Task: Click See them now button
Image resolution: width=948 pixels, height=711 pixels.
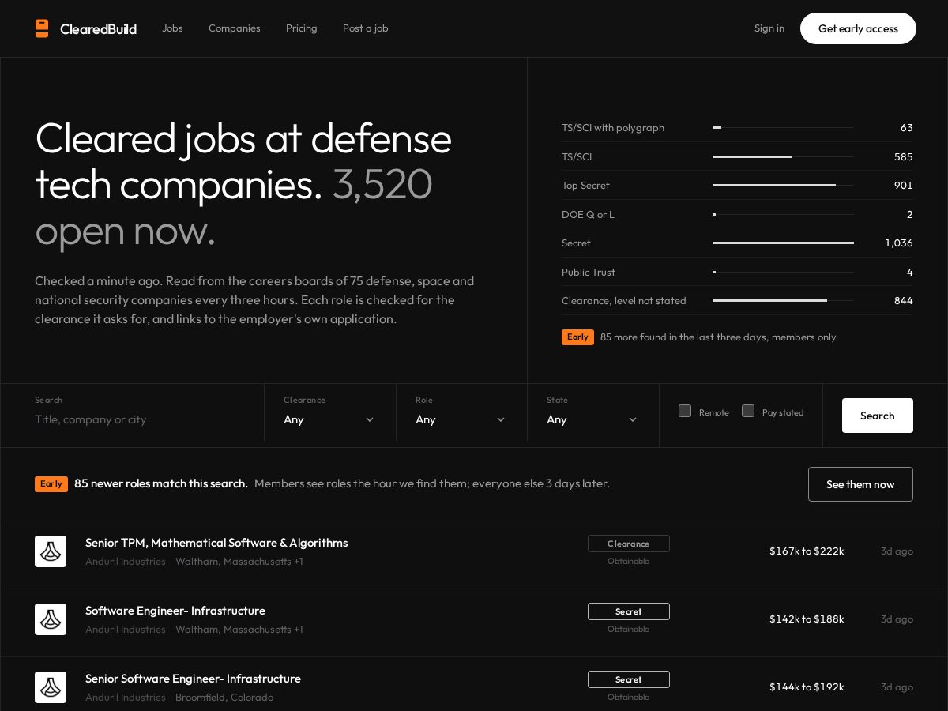Action: [860, 484]
